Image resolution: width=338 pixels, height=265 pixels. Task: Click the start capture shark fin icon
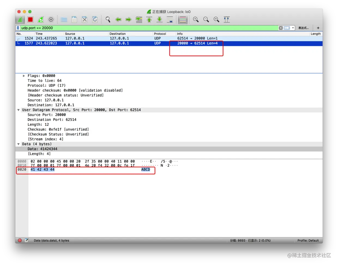[20, 20]
